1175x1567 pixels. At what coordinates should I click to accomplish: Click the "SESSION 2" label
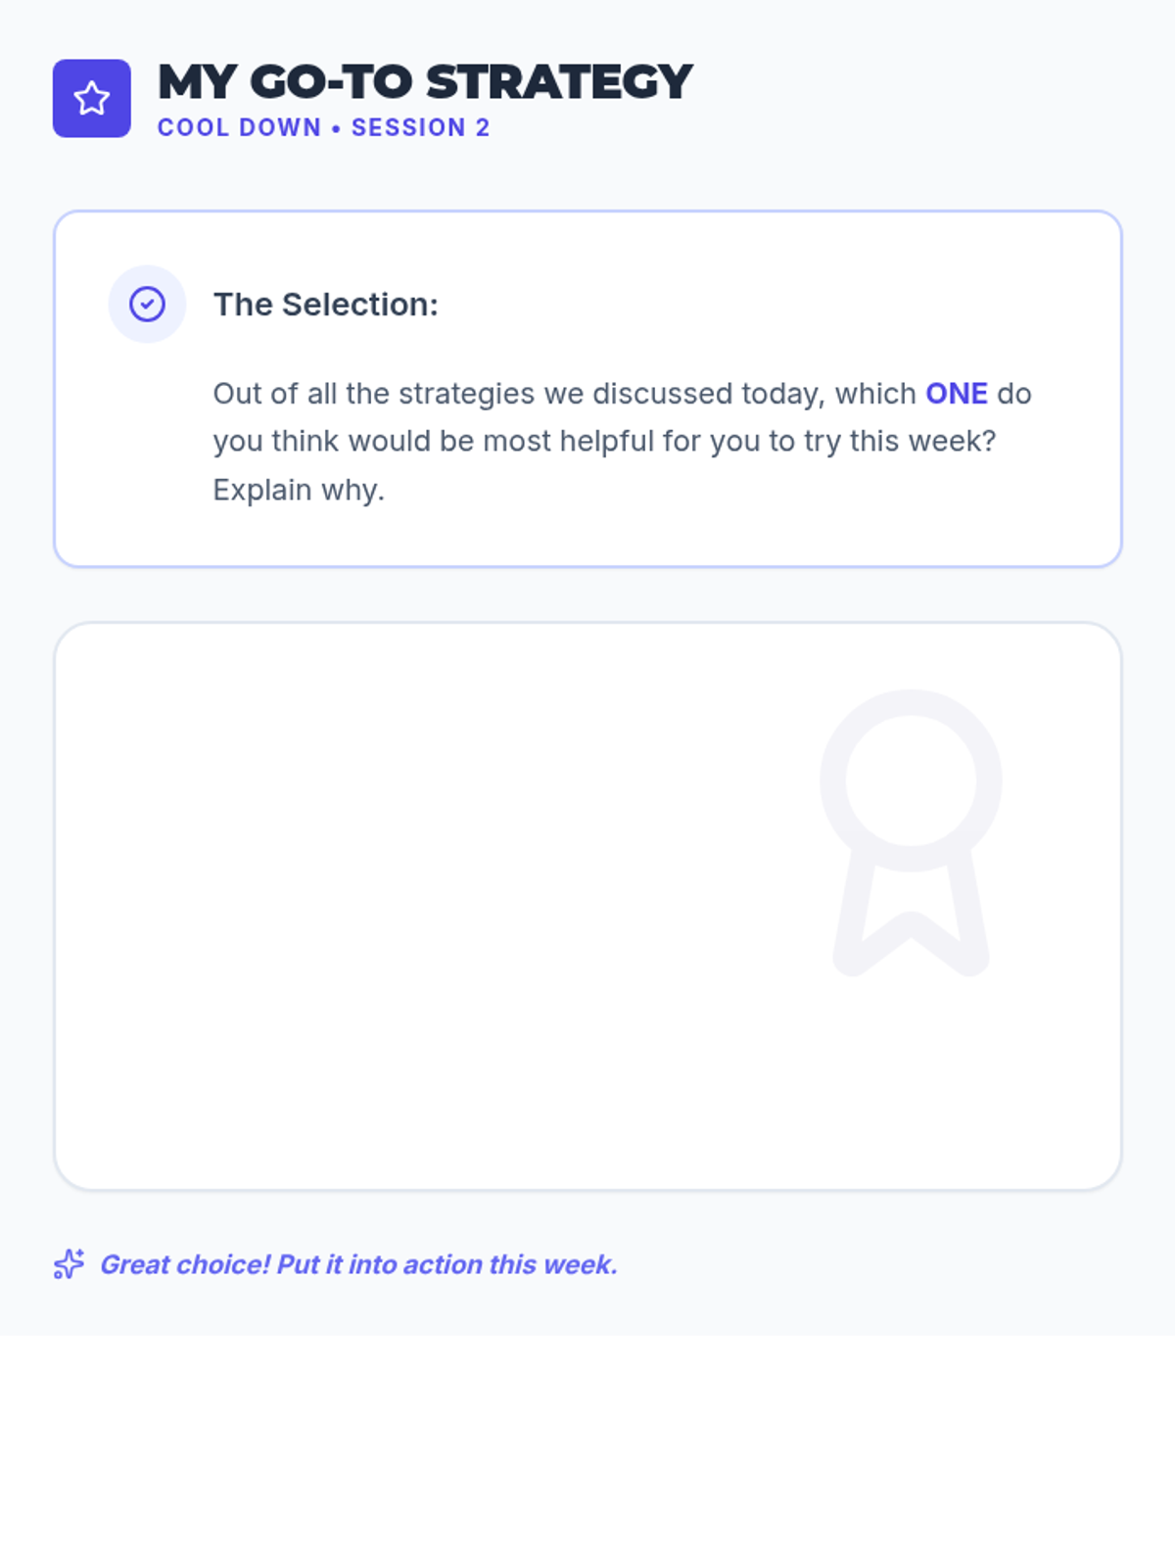[420, 128]
